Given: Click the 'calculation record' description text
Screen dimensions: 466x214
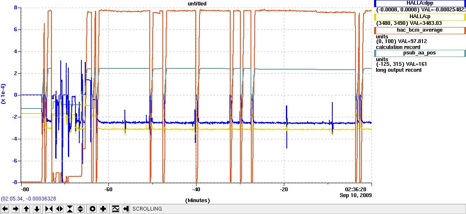Looking at the screenshot, I should 398,47.
